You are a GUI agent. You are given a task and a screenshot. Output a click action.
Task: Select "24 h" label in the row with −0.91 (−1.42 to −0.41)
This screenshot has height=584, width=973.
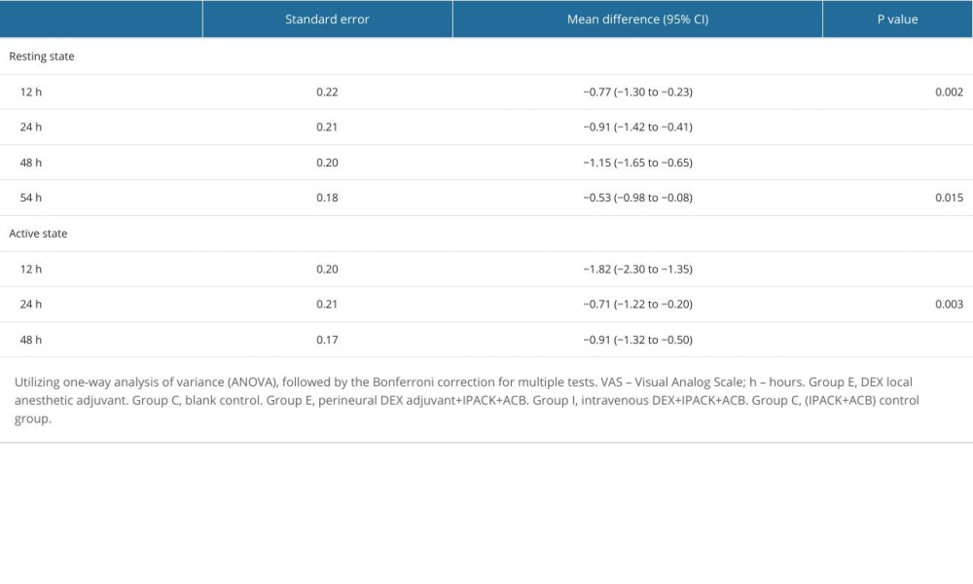(x=31, y=128)
